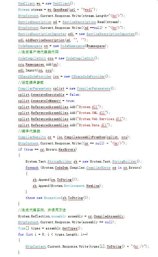Click the ReferencedAssemblies line adding "System.XML.dll"
This screenshot has height=257, width=158.
click(64, 113)
